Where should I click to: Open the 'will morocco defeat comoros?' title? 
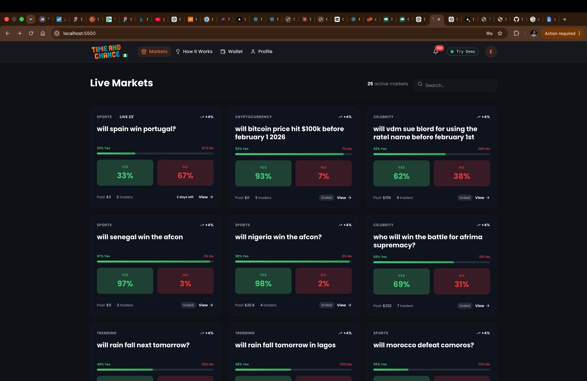tap(424, 345)
